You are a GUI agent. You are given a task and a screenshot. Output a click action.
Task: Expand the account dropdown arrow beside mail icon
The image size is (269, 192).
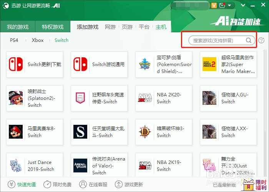click(x=229, y=5)
